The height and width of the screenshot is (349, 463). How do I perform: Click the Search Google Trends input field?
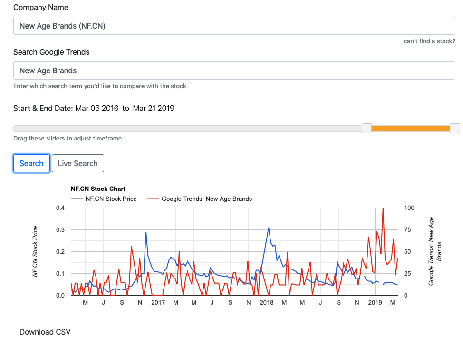(234, 70)
